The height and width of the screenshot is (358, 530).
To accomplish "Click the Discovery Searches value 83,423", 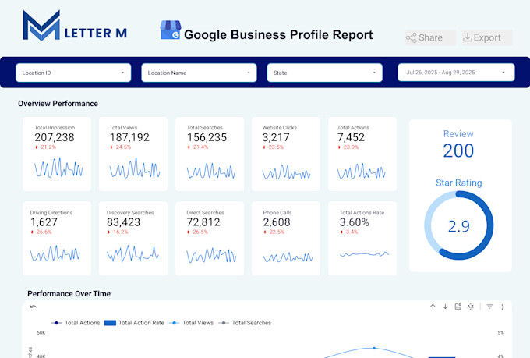I will click(123, 222).
